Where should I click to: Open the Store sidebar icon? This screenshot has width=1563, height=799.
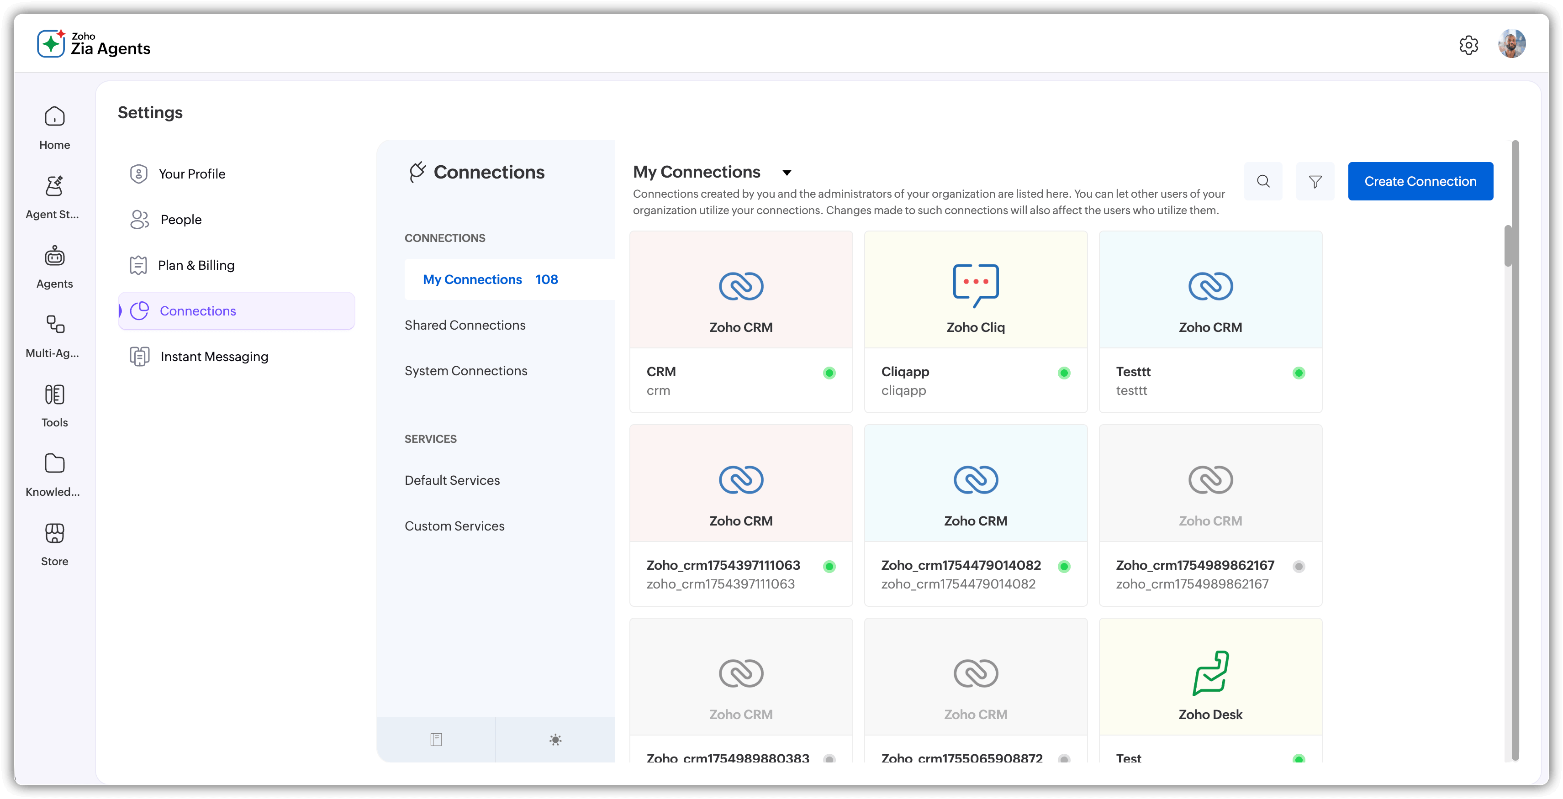coord(55,533)
